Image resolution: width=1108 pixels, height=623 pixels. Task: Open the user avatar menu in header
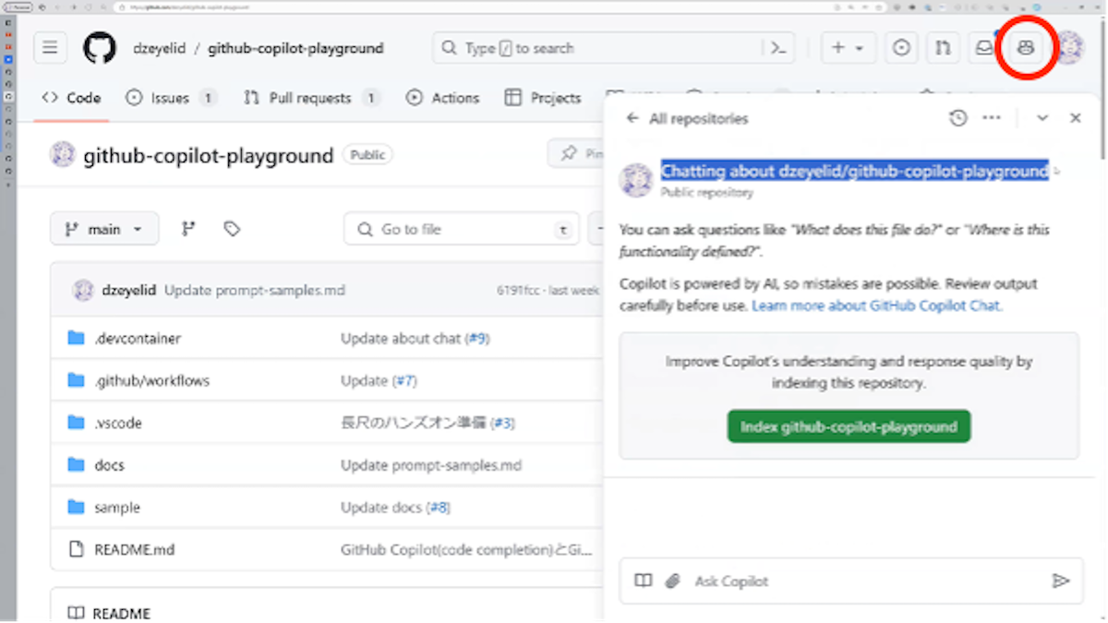(x=1068, y=48)
